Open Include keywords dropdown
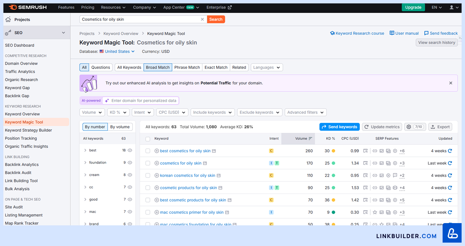The width and height of the screenshot is (465, 246). (213, 112)
